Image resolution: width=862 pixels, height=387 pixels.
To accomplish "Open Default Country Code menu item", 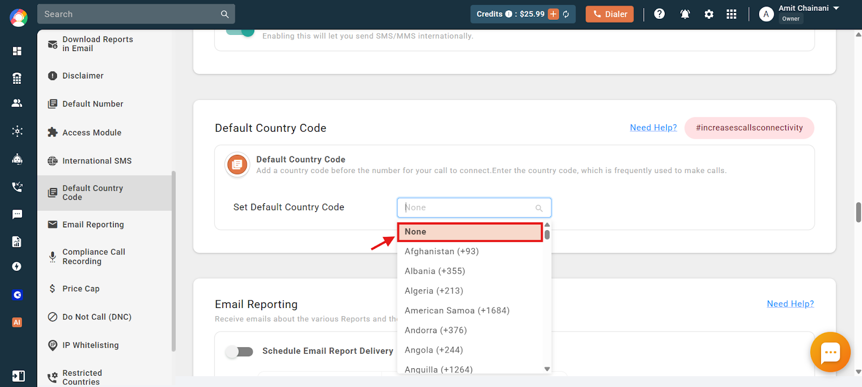I will [105, 193].
